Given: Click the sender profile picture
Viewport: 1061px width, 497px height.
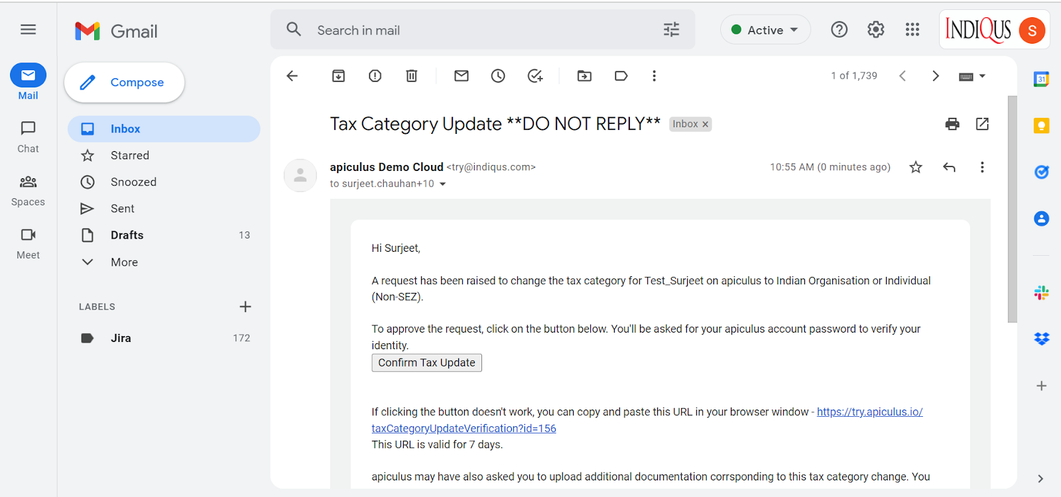Looking at the screenshot, I should (300, 176).
